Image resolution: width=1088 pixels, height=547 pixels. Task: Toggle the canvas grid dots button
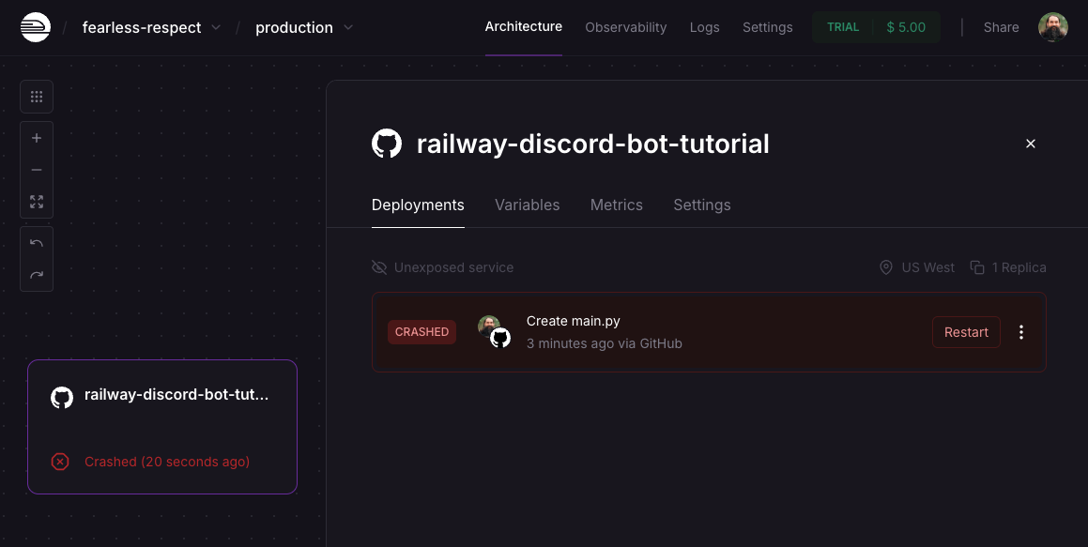(37, 97)
